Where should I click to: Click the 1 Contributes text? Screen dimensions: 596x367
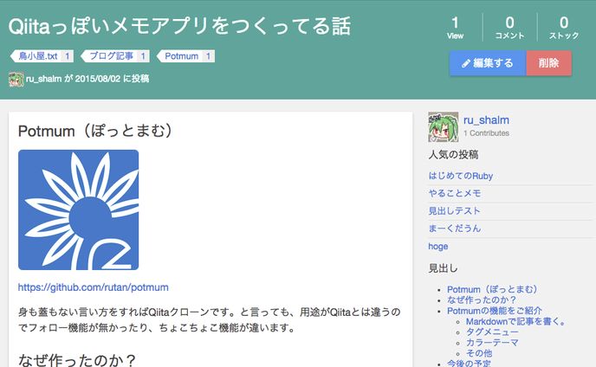pos(486,133)
